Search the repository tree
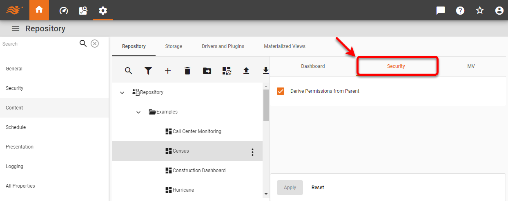Viewport: 508px width, 201px height. [x=129, y=71]
